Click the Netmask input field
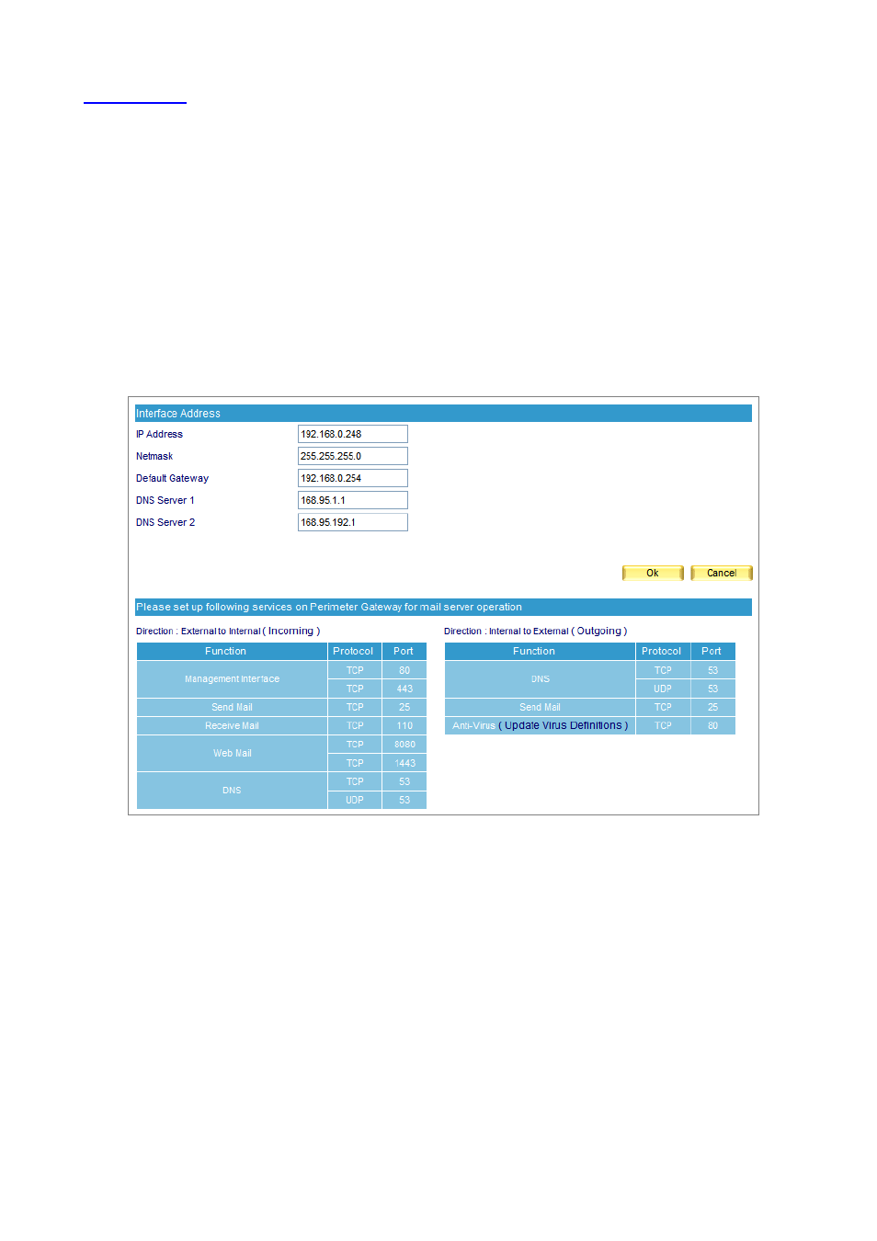The image size is (877, 1241). point(352,456)
